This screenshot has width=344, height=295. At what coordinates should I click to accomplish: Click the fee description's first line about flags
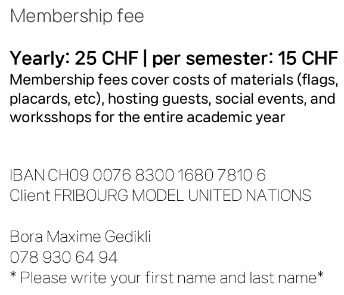click(x=173, y=80)
